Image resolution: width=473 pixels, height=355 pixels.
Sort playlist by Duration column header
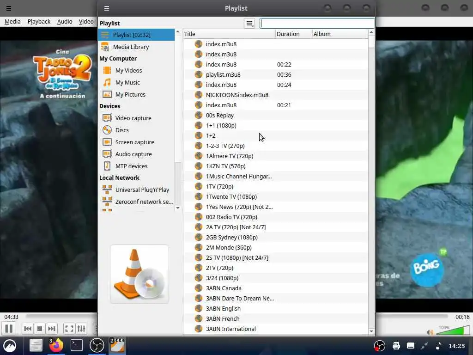tap(294, 34)
